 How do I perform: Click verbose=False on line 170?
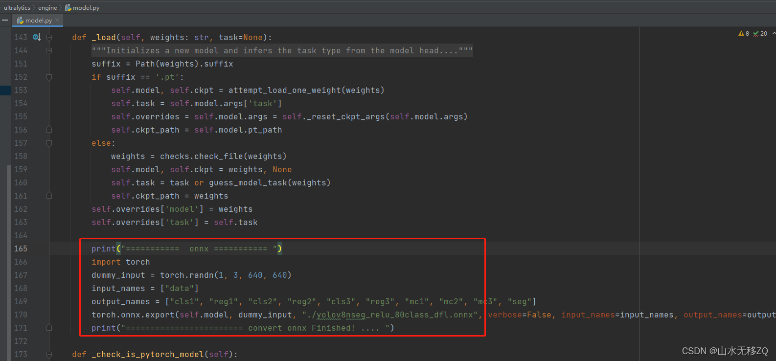coord(520,315)
